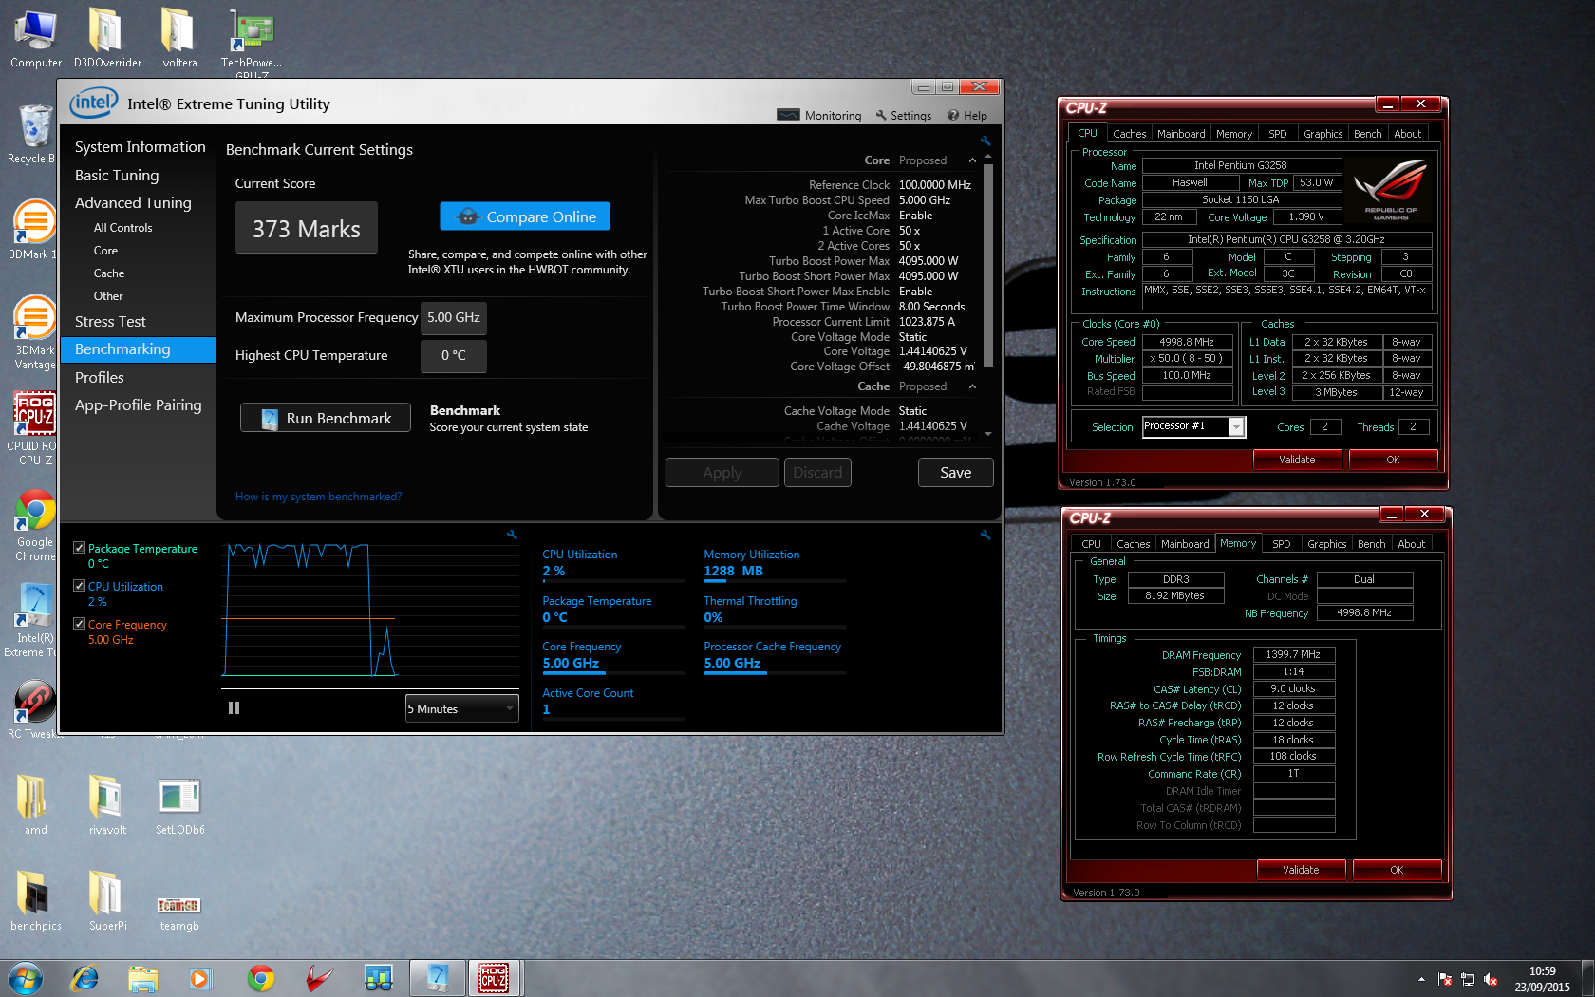Viewport: 1595px width, 997px height.
Task: Open Profiles in the sidebar
Action: (99, 378)
